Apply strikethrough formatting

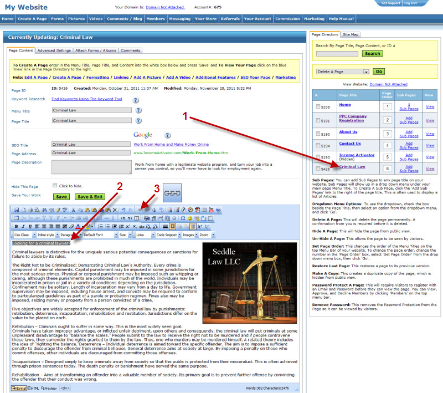[x=142, y=227]
